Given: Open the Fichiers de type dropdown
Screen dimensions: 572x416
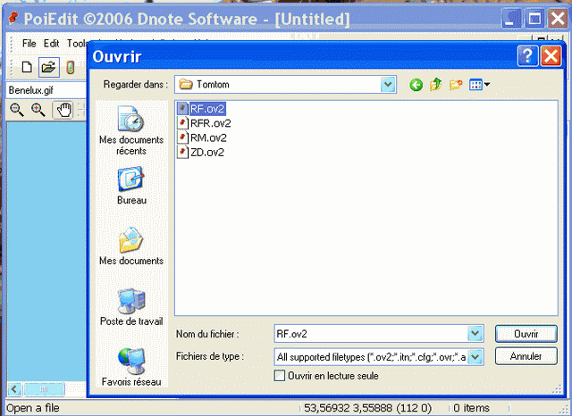Looking at the screenshot, I should 475,356.
